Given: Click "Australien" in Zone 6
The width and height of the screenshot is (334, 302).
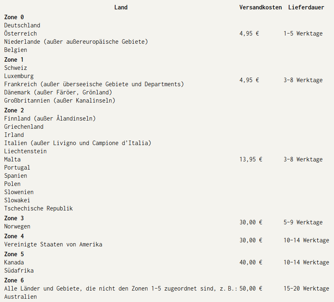Looking at the screenshot, I should point(20,297).
